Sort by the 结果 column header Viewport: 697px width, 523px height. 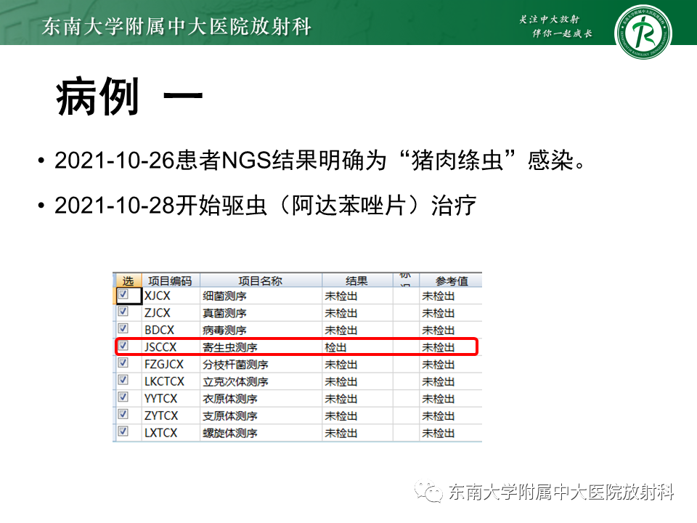click(x=357, y=280)
